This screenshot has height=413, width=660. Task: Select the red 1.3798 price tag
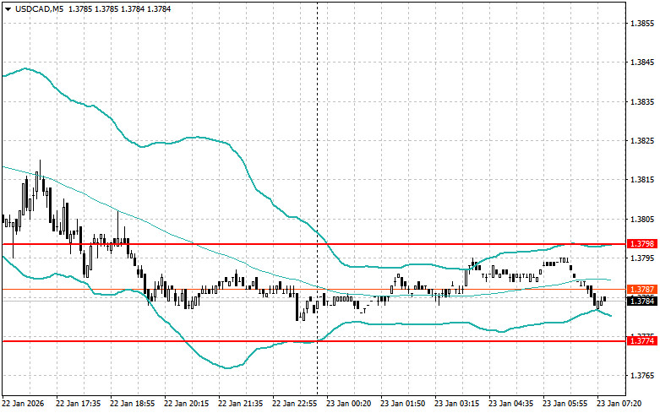tap(642, 244)
